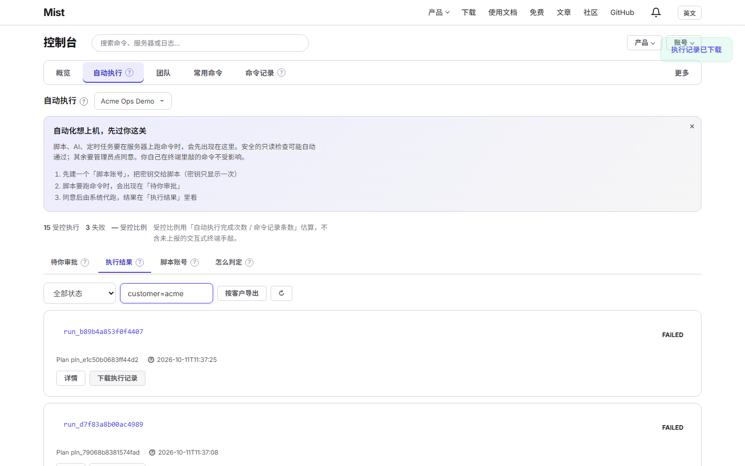Viewport: 745px width, 466px height.
Task: Close the 自动化想上机 info banner
Action: [692, 126]
